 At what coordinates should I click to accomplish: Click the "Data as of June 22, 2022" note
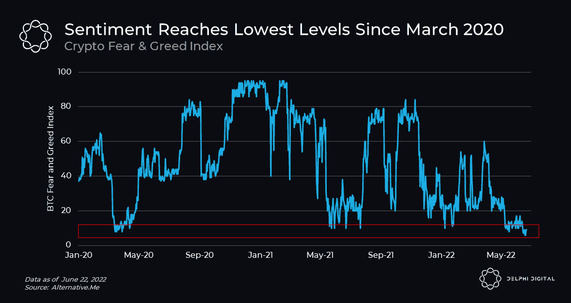pos(65,279)
